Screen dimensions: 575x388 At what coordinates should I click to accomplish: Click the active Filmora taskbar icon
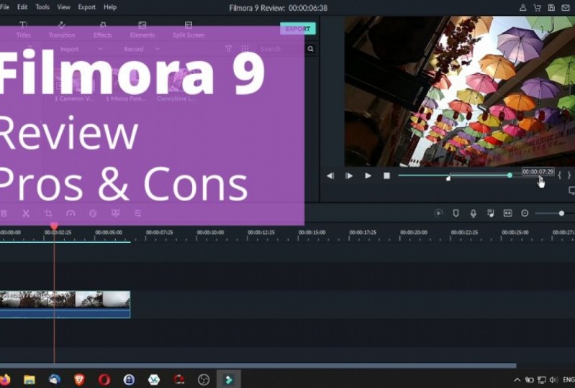[228, 379]
